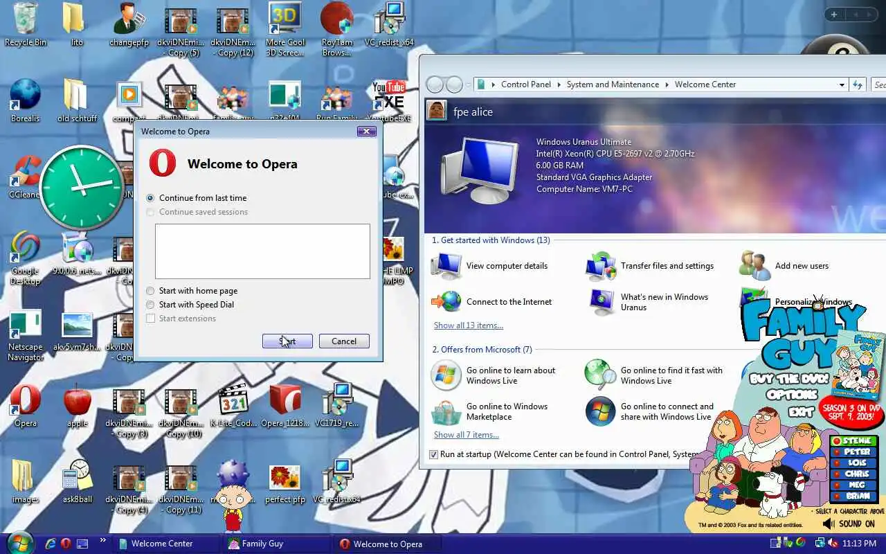Choose Stewie in Family Guy character list
The image size is (886, 554).
[x=853, y=441]
